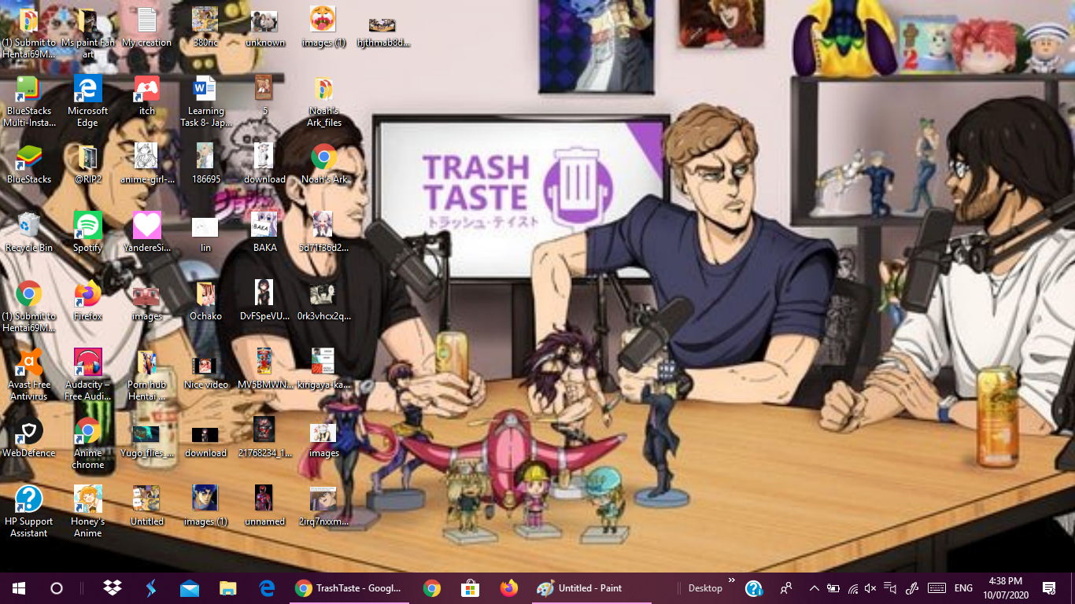Open File Explorer from the taskbar

coord(227,587)
